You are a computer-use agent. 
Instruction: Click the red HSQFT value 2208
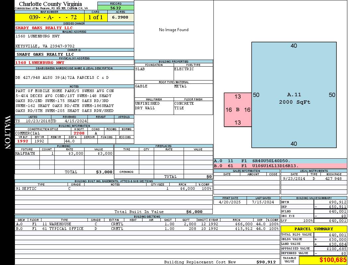coord(79,133)
